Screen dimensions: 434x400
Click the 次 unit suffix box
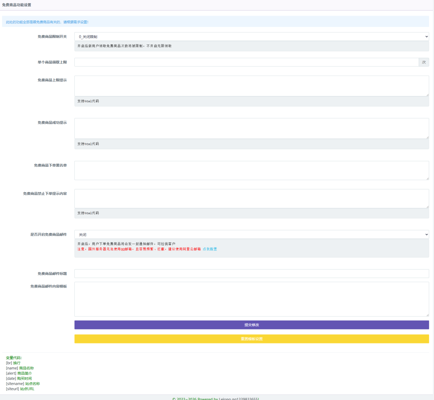click(x=424, y=62)
